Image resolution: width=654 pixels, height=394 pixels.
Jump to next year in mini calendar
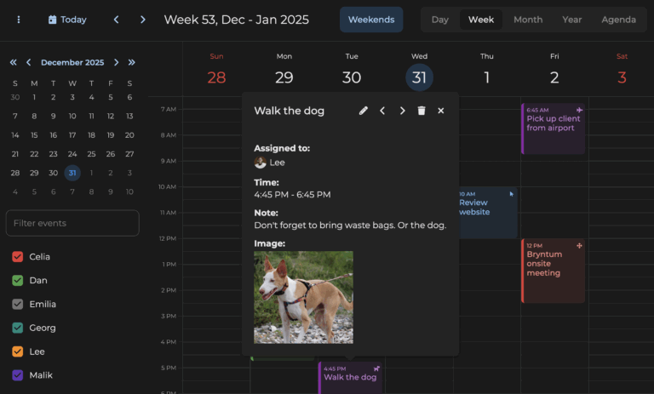coord(131,62)
